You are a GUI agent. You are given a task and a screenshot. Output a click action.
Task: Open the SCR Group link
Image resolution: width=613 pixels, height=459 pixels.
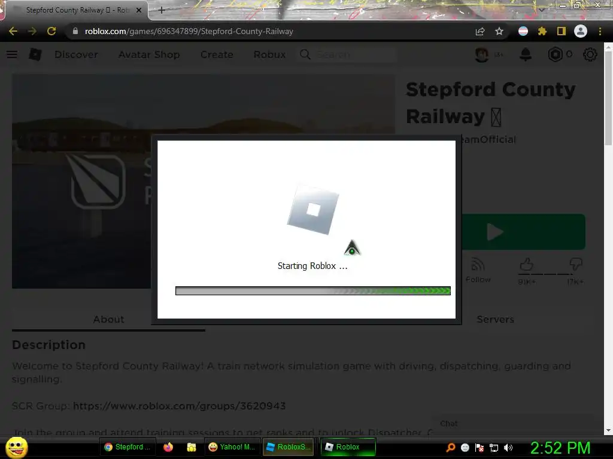click(x=179, y=406)
